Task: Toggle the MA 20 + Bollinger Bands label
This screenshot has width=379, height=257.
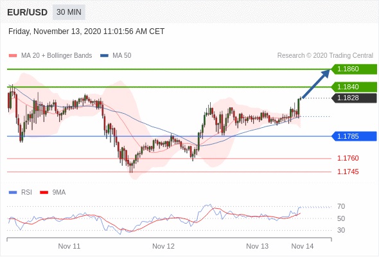Action: pyautogui.click(x=57, y=56)
